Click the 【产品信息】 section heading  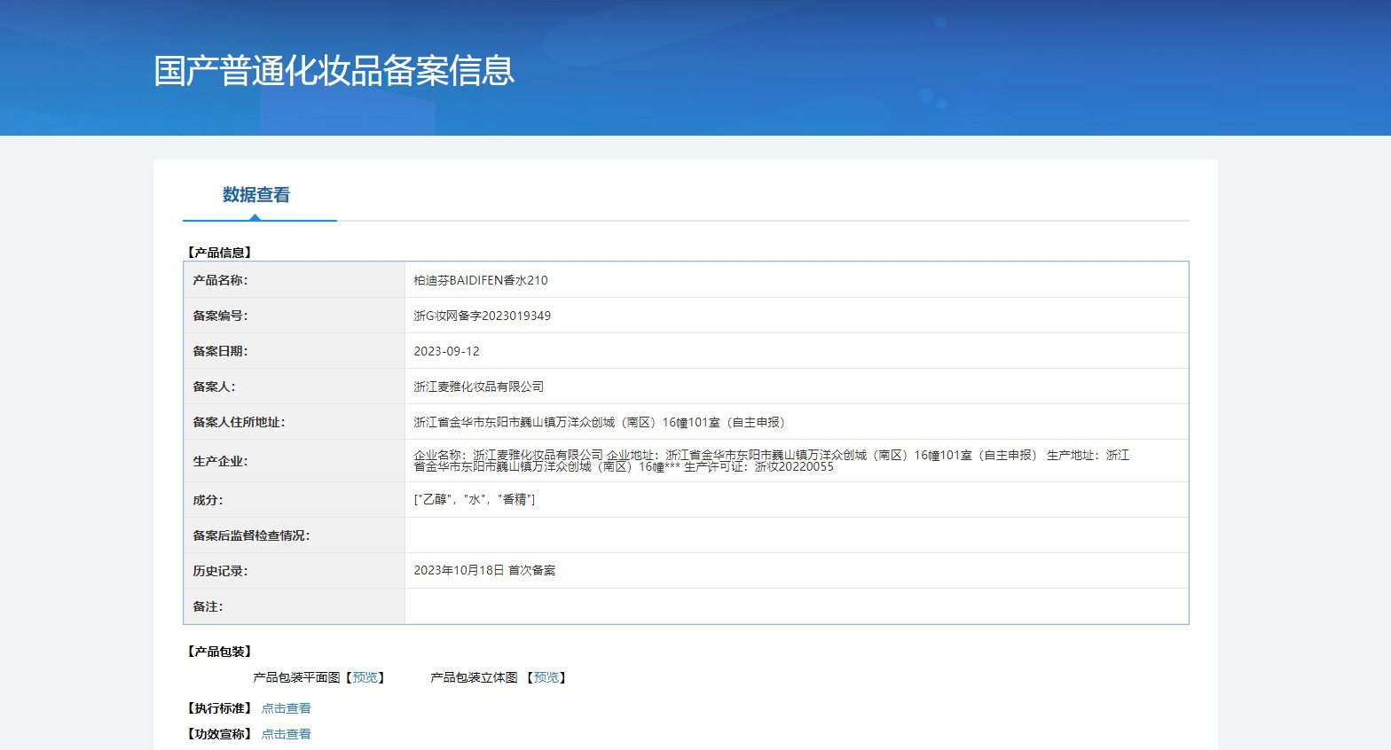(219, 253)
